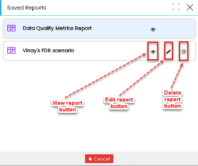This screenshot has height=166, width=198.
Task: Click the x glyph inside the Cancel button
Action: tap(90, 159)
